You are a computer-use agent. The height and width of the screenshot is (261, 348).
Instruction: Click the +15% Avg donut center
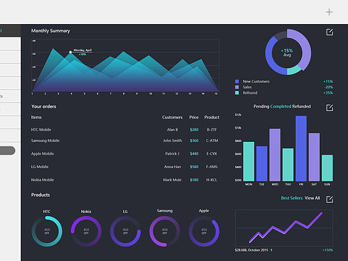tap(287, 53)
